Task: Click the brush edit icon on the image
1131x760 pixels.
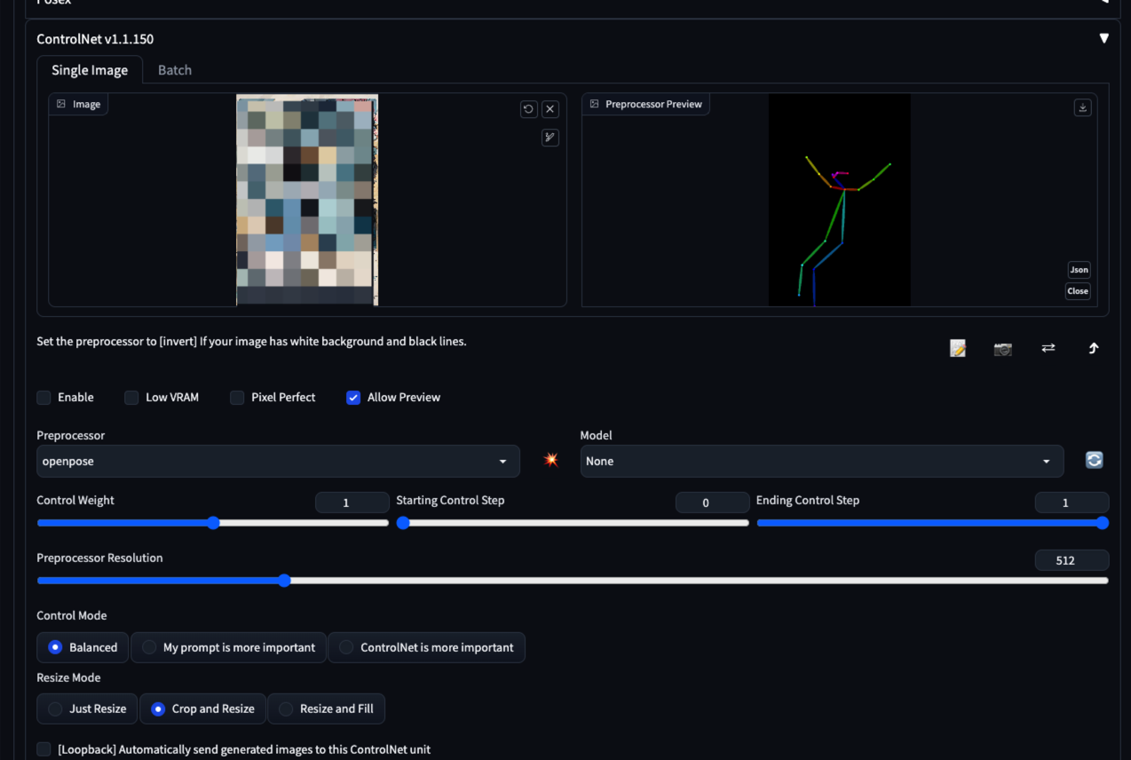Action: pyautogui.click(x=550, y=138)
